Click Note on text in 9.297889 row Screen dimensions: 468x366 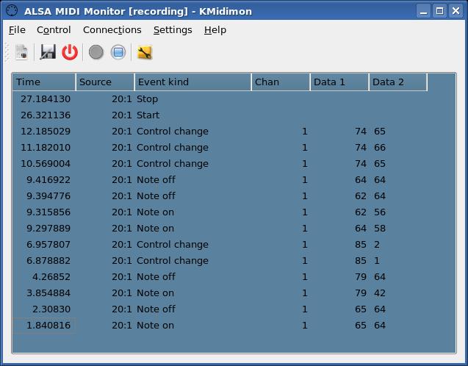tap(155, 228)
